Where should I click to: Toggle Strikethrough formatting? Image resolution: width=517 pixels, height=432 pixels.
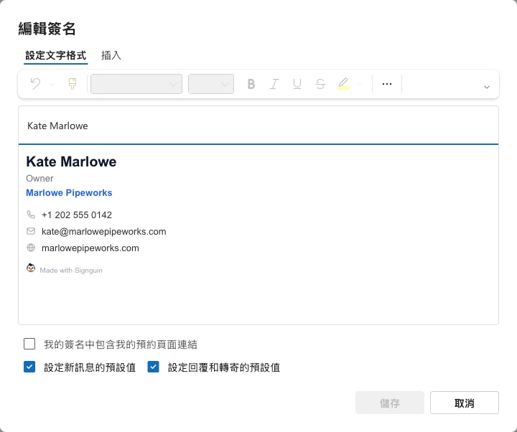[320, 84]
